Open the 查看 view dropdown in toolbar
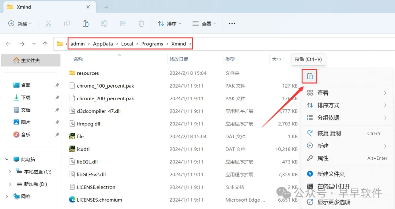Screen dimensions: 395x209 tap(204, 24)
